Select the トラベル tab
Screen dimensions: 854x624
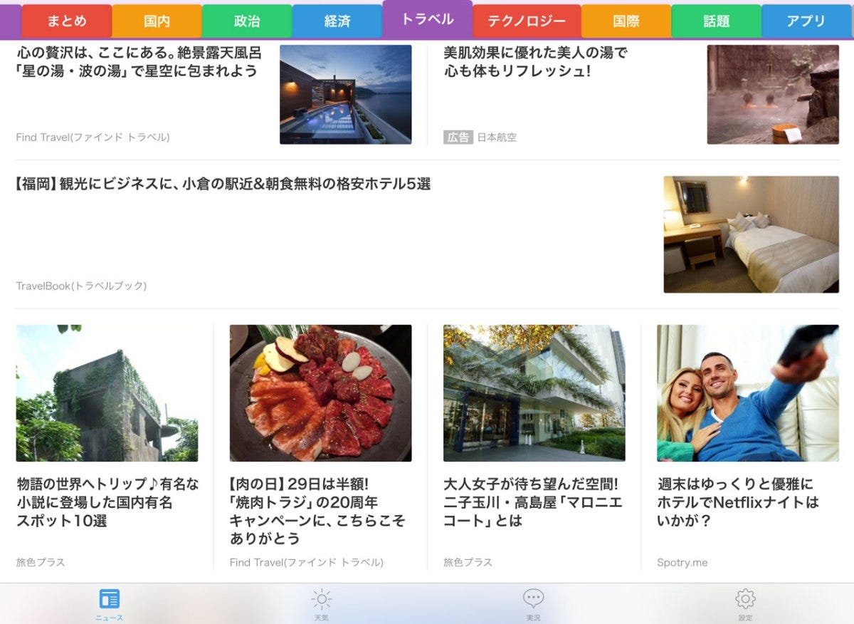[x=427, y=19]
